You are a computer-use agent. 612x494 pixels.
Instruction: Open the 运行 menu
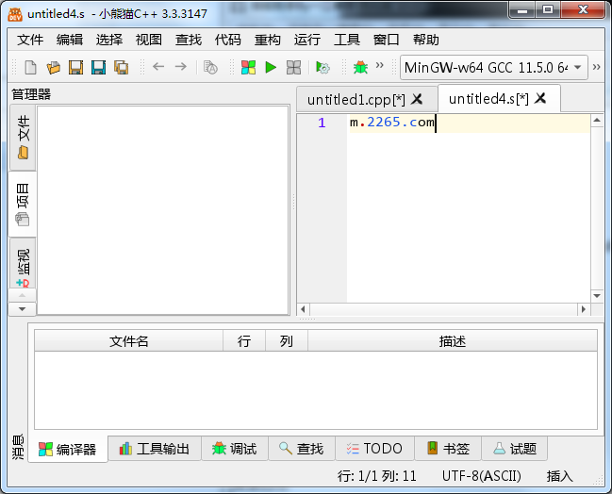pos(307,40)
